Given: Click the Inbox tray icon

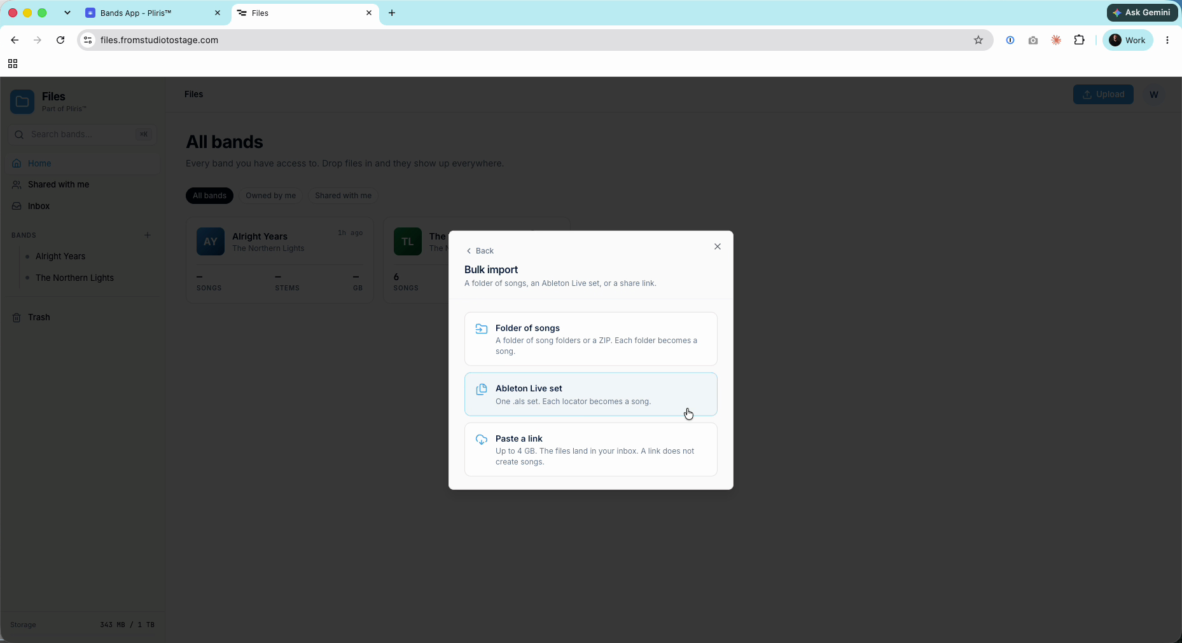Looking at the screenshot, I should tap(17, 206).
